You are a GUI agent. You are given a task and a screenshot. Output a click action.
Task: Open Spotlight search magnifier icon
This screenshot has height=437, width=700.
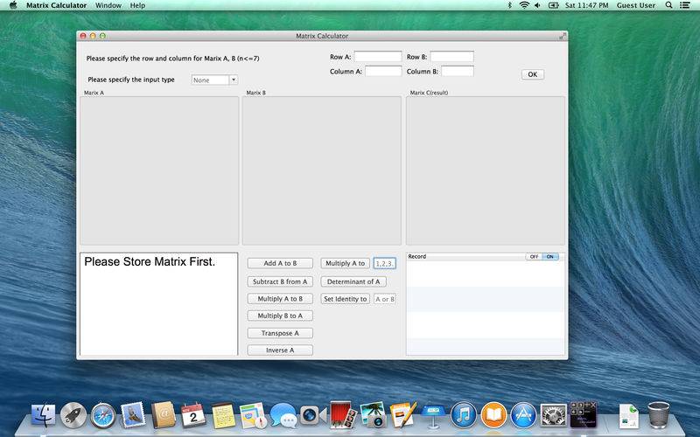coord(668,5)
